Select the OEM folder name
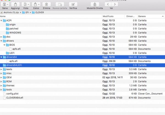 (9, 77)
